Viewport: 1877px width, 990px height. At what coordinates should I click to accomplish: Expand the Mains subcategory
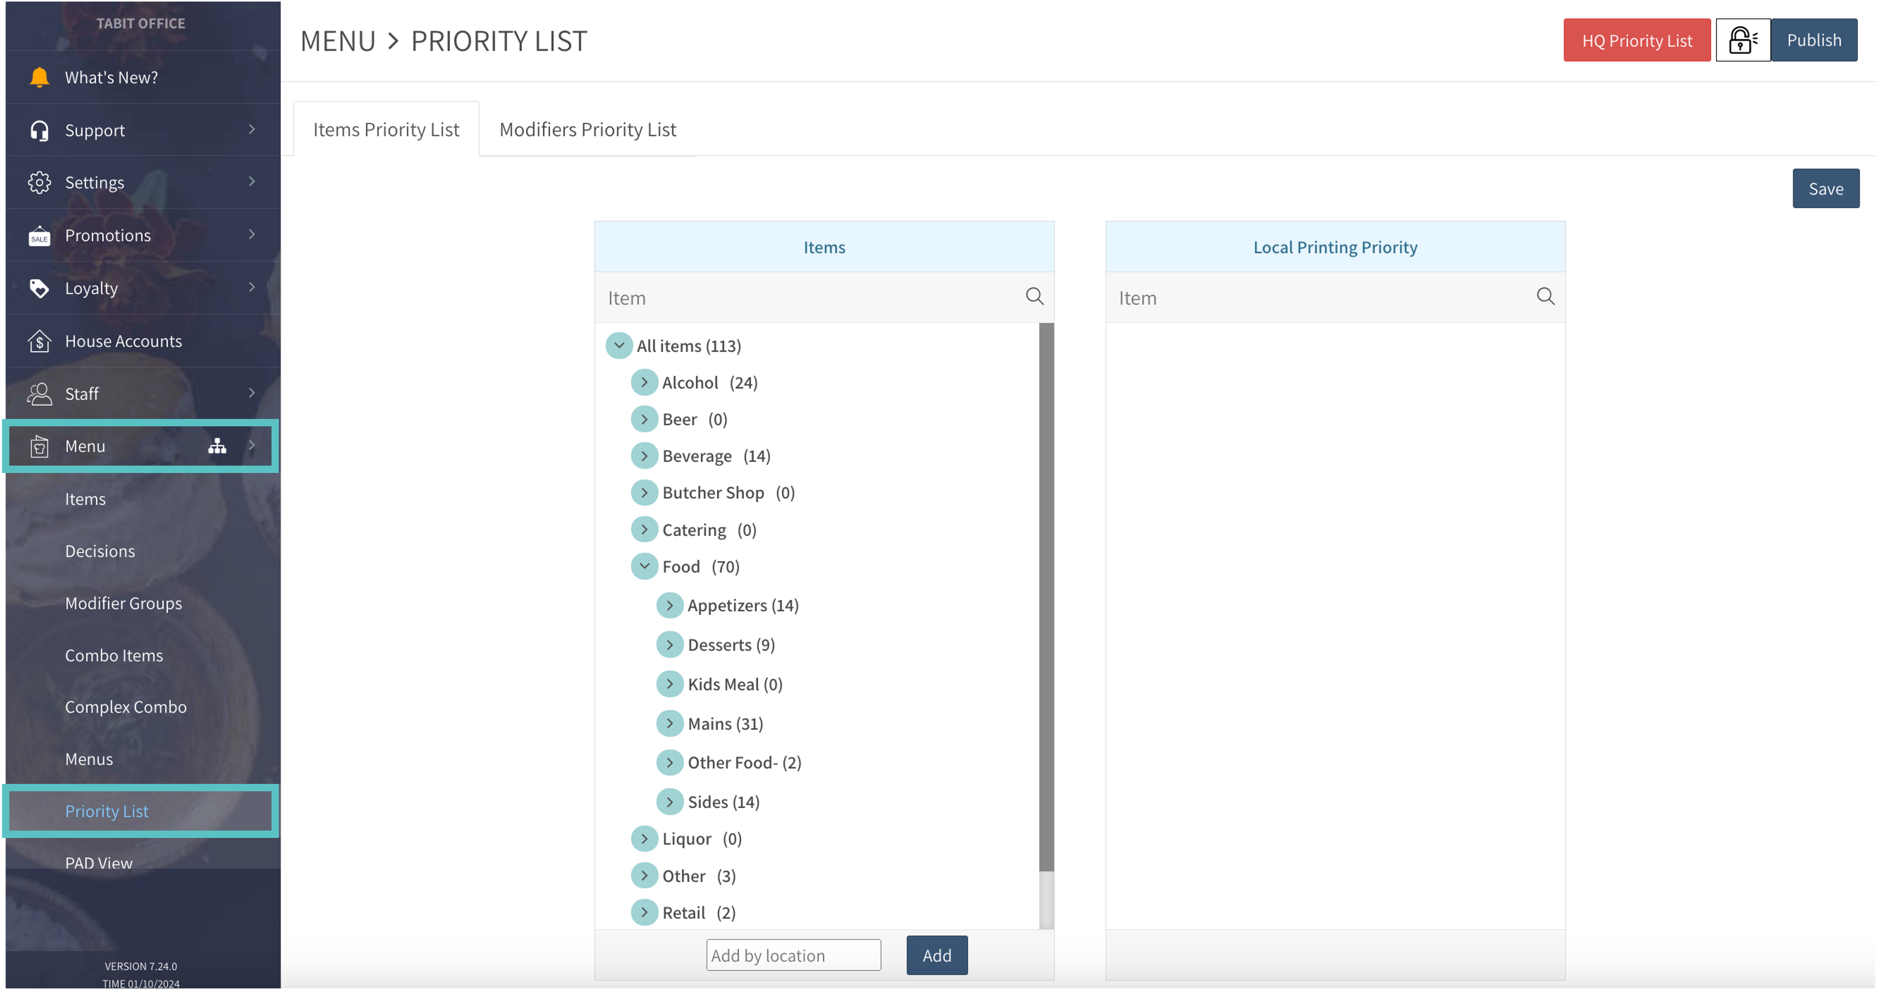click(670, 723)
